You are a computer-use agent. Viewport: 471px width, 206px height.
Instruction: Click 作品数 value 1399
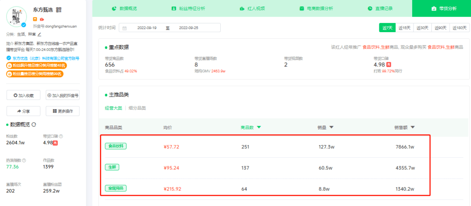[49, 167]
